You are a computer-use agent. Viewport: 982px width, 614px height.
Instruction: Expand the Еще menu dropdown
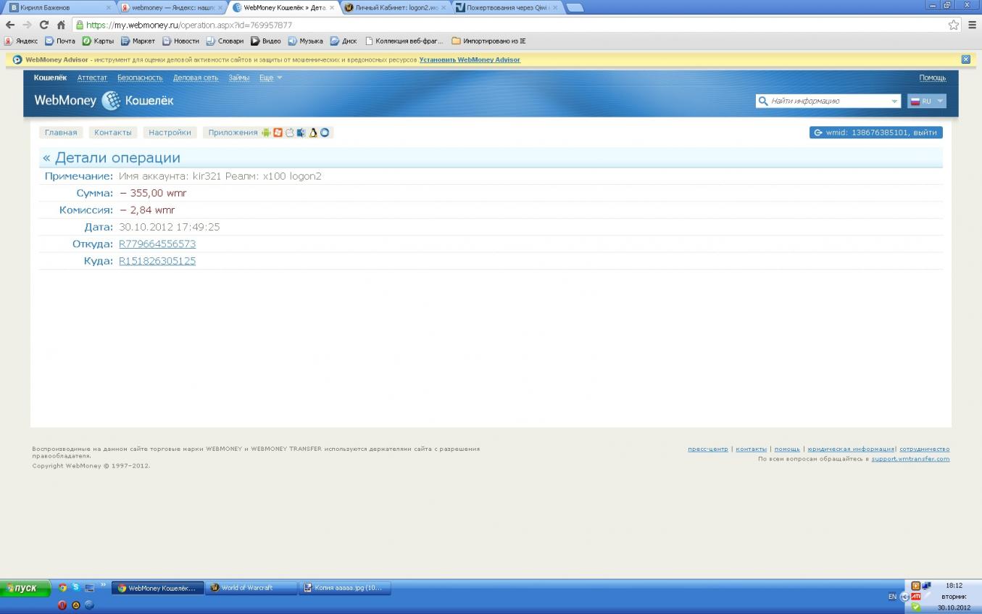click(271, 78)
